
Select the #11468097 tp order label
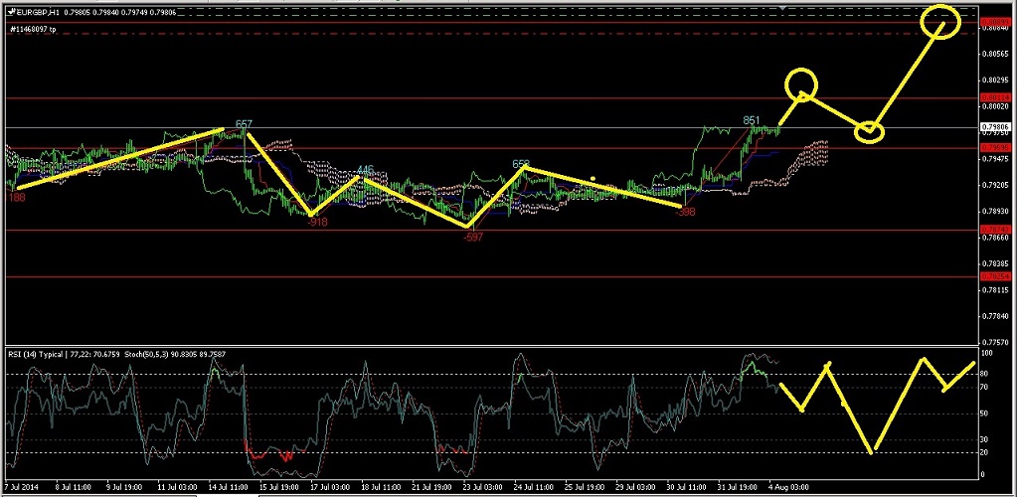point(33,30)
